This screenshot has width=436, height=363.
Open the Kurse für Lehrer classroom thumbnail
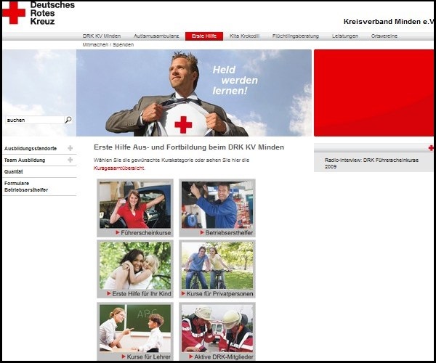[x=135, y=331]
